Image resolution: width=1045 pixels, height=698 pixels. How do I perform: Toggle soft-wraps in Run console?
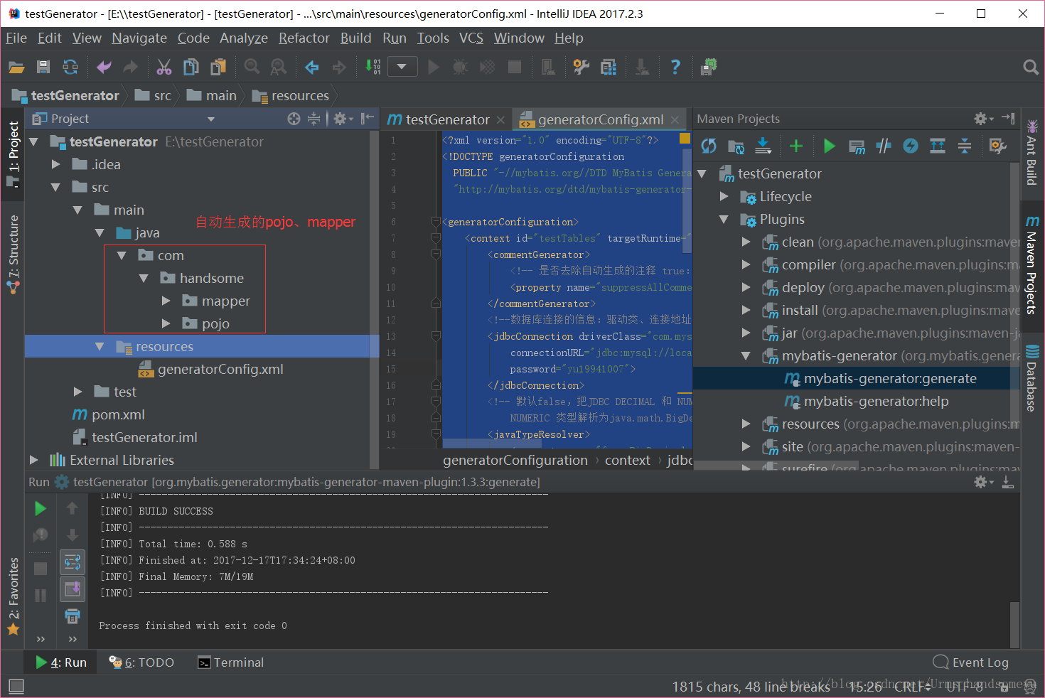click(x=73, y=562)
